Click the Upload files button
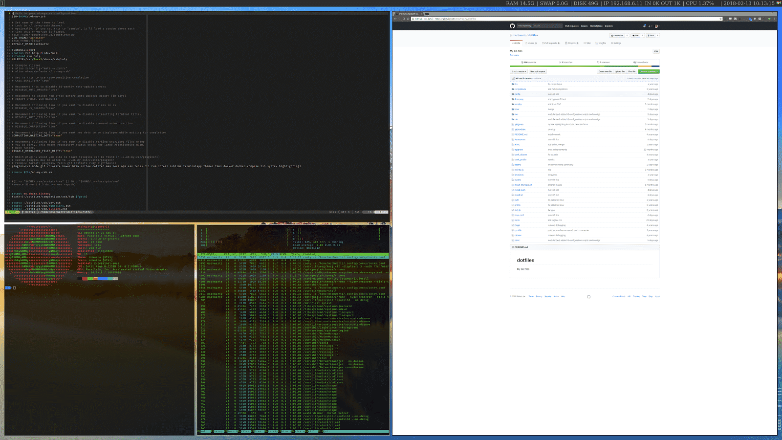The width and height of the screenshot is (782, 440). click(620, 71)
